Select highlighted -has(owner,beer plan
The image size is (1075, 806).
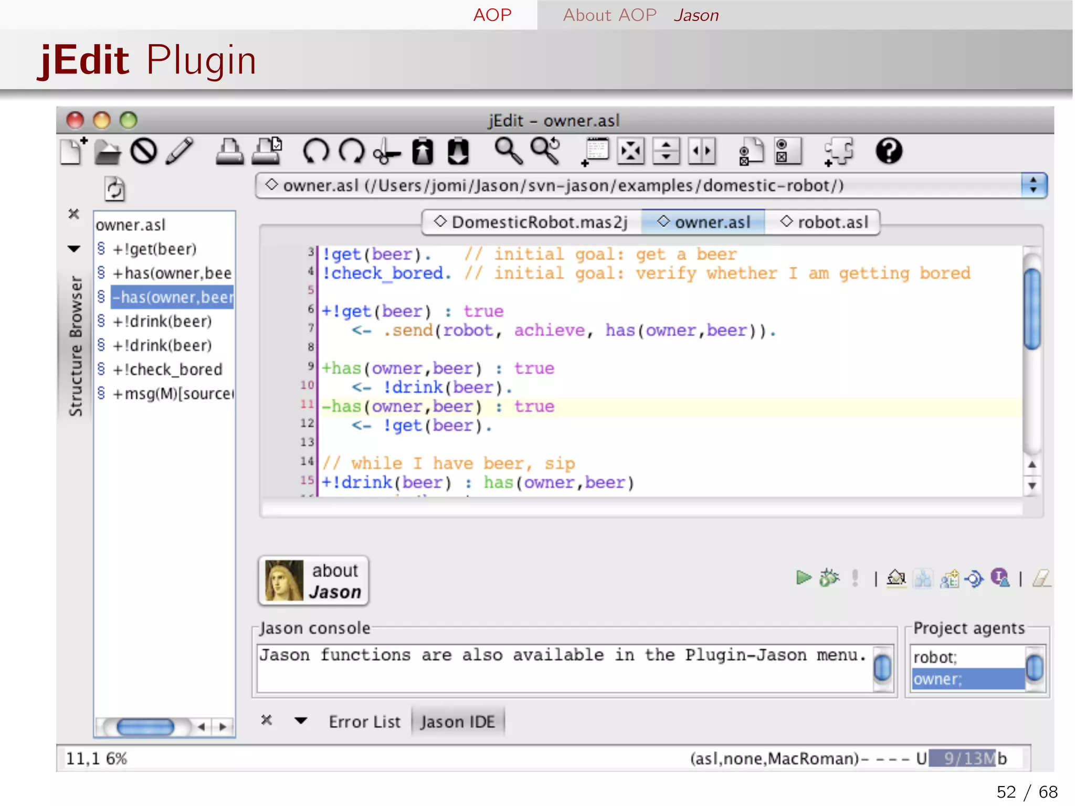point(172,297)
